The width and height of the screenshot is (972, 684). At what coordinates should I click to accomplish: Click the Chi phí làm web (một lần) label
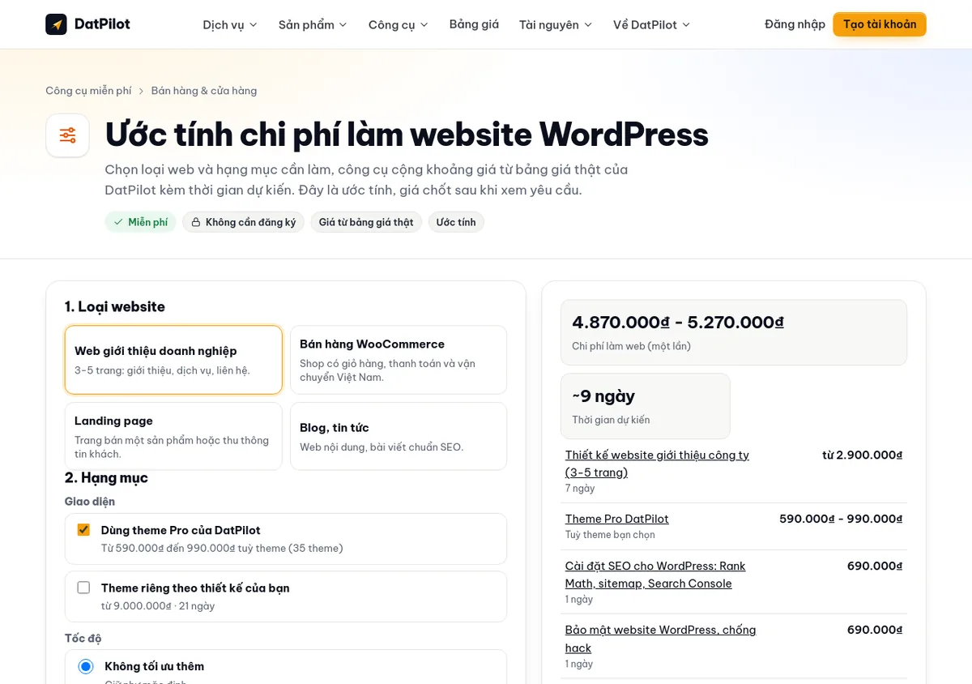pos(632,346)
